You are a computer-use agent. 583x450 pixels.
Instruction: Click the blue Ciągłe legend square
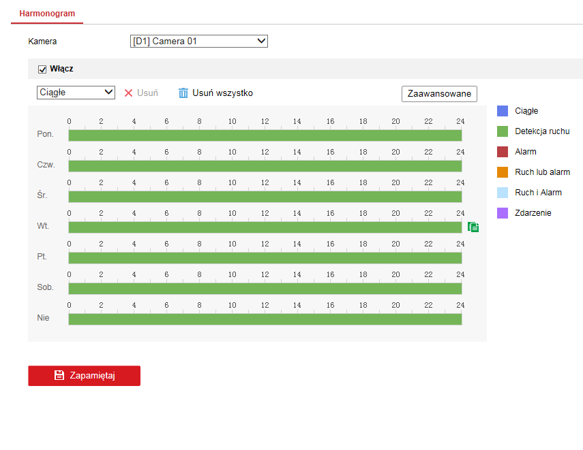pyautogui.click(x=503, y=110)
